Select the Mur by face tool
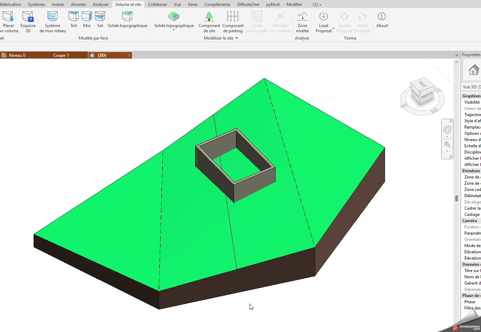481x332 pixels. (x=87, y=20)
